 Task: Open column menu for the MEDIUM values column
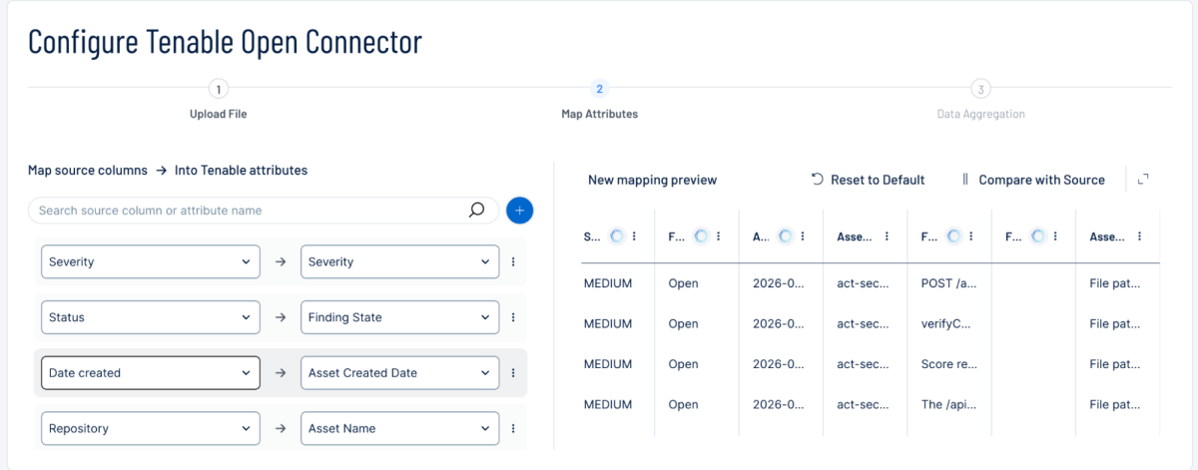pos(635,236)
